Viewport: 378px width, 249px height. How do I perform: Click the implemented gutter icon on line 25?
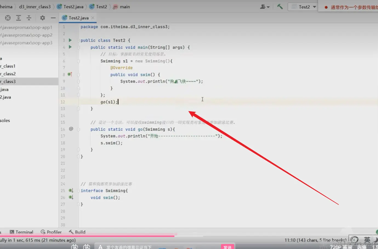click(71, 190)
